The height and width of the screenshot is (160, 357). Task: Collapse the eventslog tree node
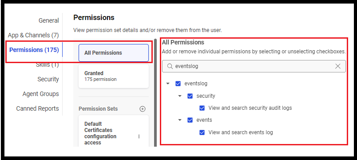pos(168,84)
